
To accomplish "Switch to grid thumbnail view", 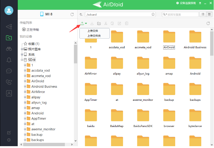I will (209, 14).
